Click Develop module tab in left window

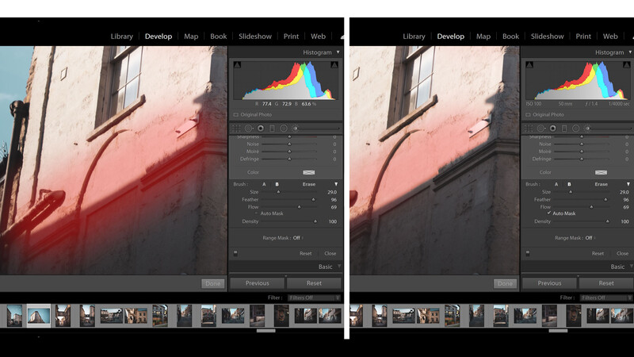[158, 36]
